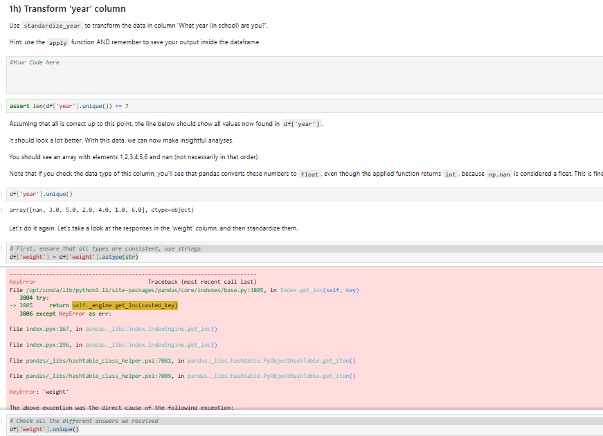Click the index.pyx:167 traceback line

[x=114, y=329]
